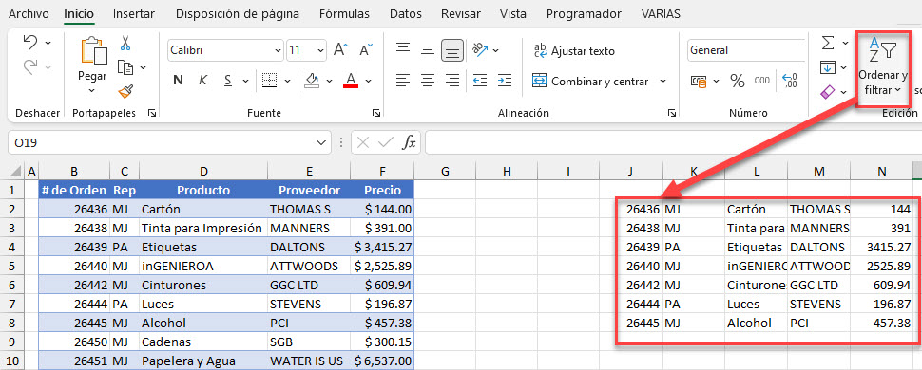Screen dimensions: 922x370
Task: Increase indent icon
Action: [505, 81]
